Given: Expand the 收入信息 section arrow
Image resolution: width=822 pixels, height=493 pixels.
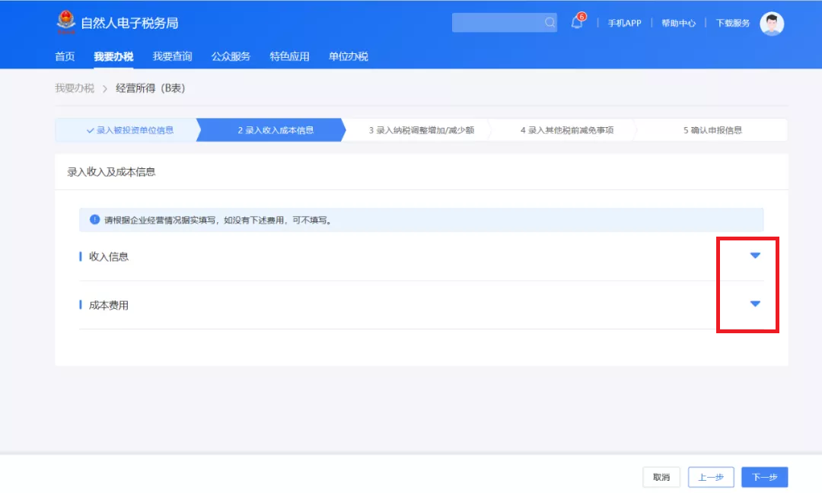Looking at the screenshot, I should [755, 256].
